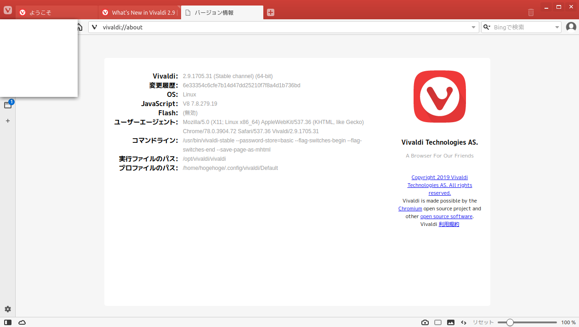Image resolution: width=579 pixels, height=327 pixels.
Task: Open the Window panel with badge
Action: coord(8,104)
